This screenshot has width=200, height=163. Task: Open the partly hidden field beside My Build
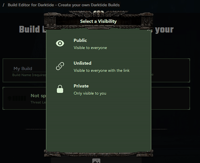tap(170, 70)
